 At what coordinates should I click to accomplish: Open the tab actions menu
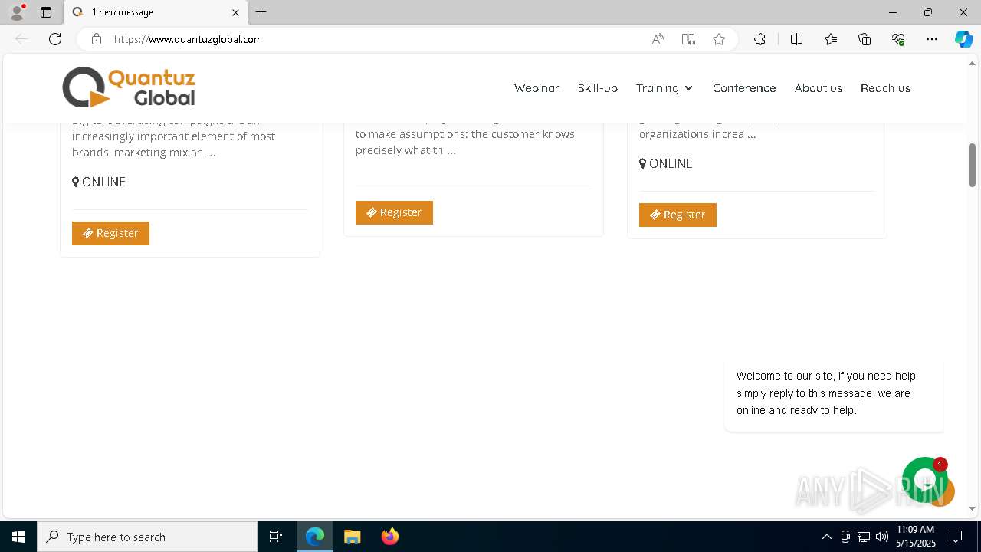(46, 12)
